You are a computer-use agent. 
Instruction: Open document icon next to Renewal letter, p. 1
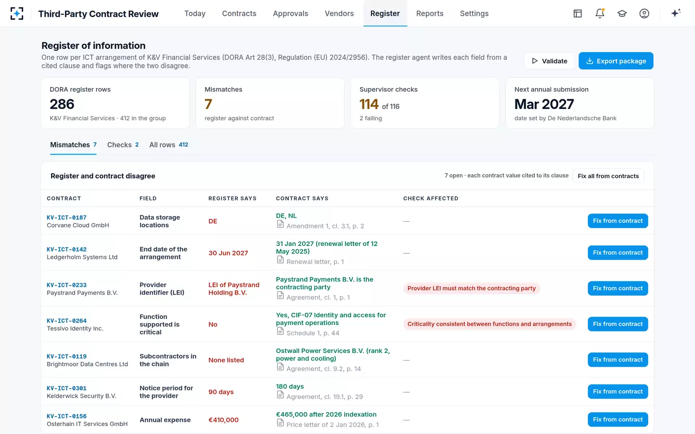pos(280,260)
